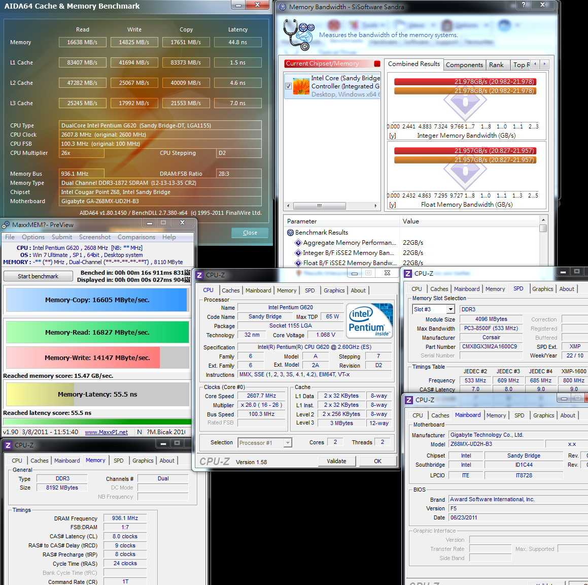The width and height of the screenshot is (588, 585).
Task: Open the Options menu in MaxxMEM
Action: click(x=33, y=237)
